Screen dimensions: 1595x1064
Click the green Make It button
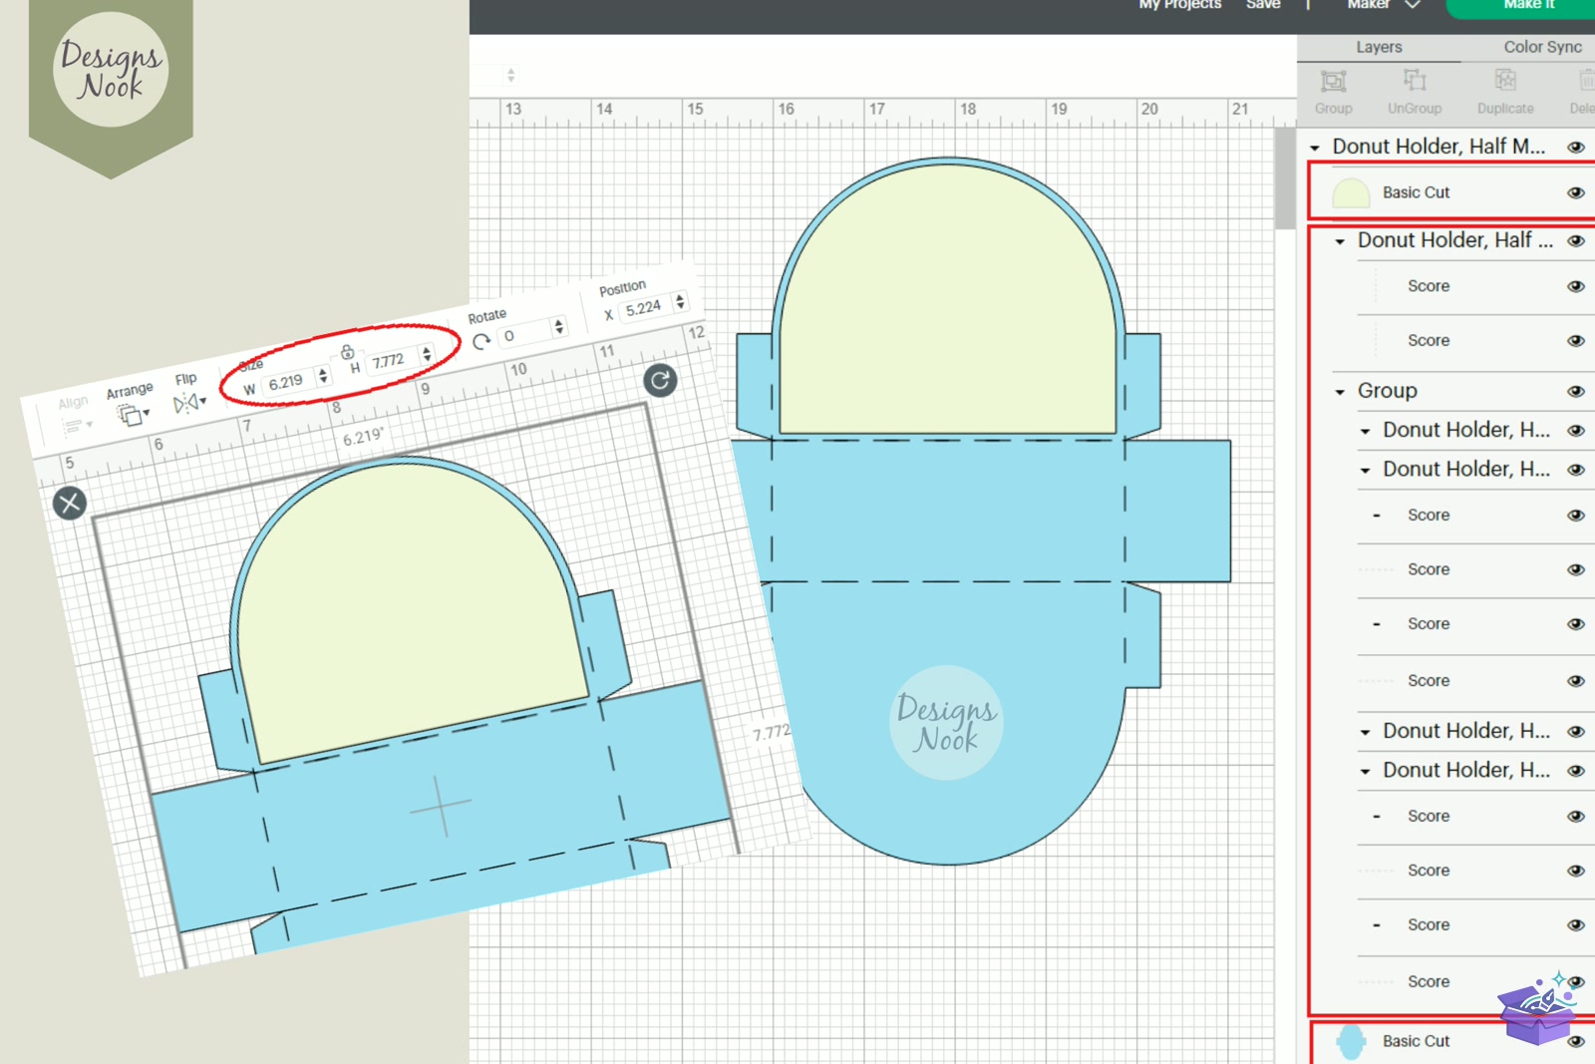[x=1520, y=8]
